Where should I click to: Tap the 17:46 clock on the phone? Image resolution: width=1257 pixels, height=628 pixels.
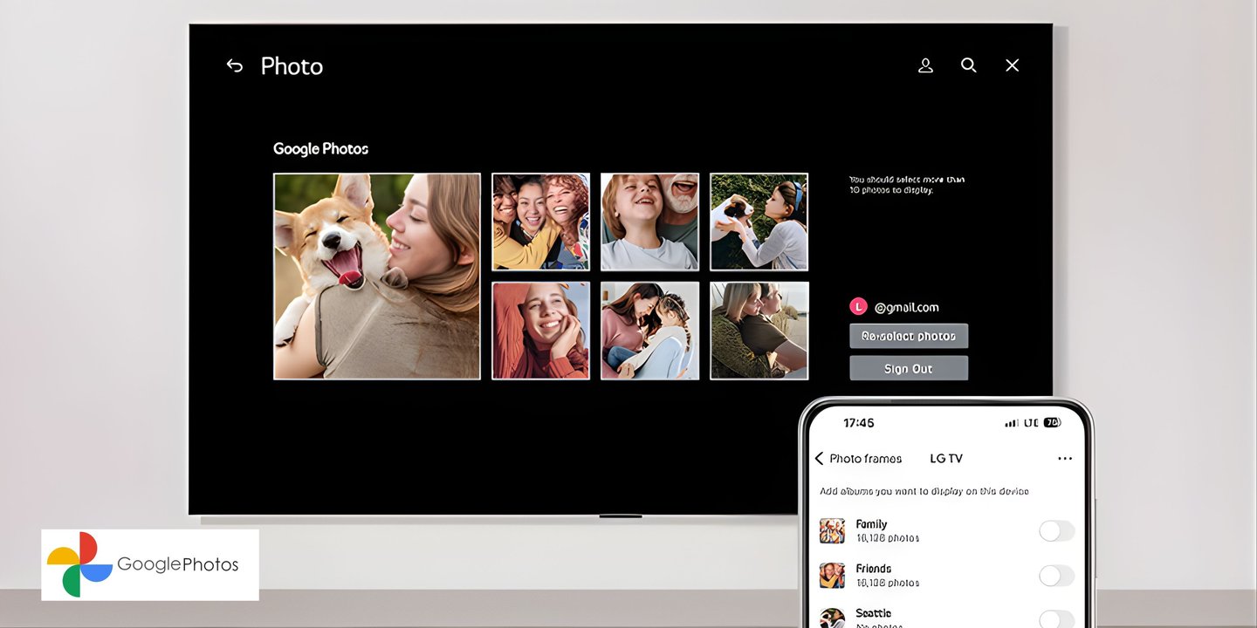858,423
